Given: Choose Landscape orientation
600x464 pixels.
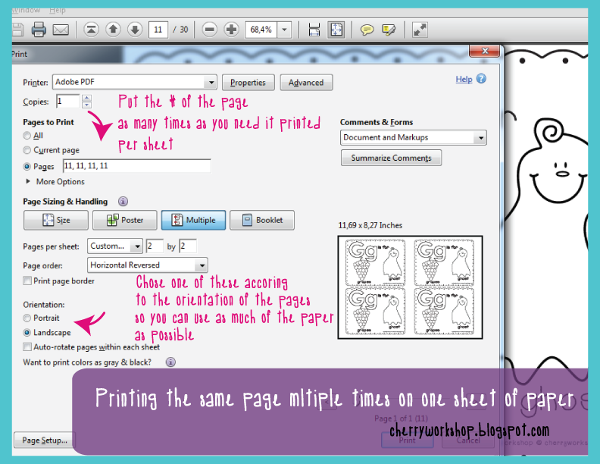Looking at the screenshot, I should point(27,332).
